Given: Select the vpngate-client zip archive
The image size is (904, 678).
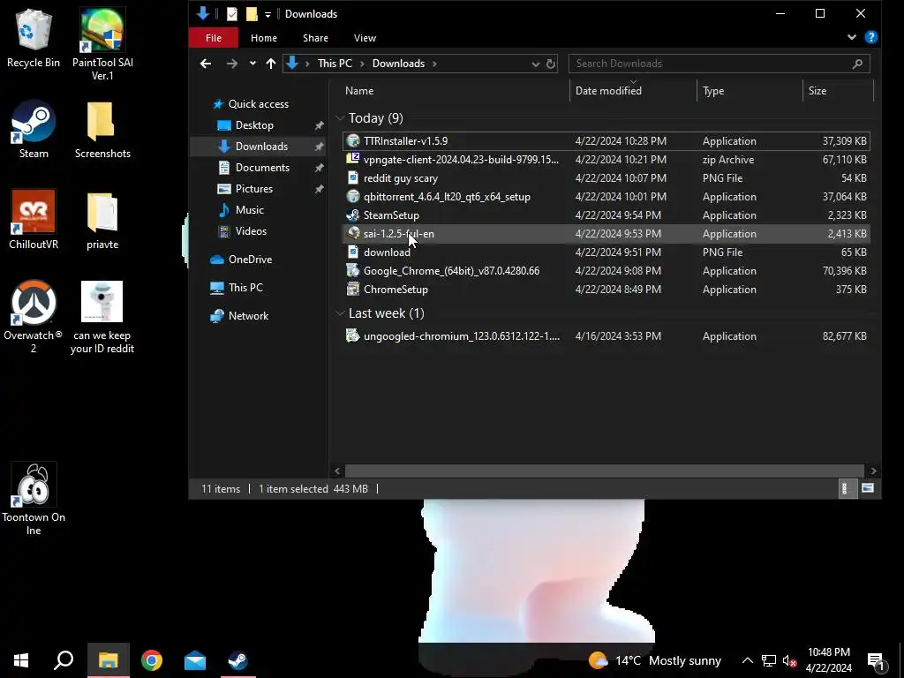Looking at the screenshot, I should pyautogui.click(x=606, y=160).
